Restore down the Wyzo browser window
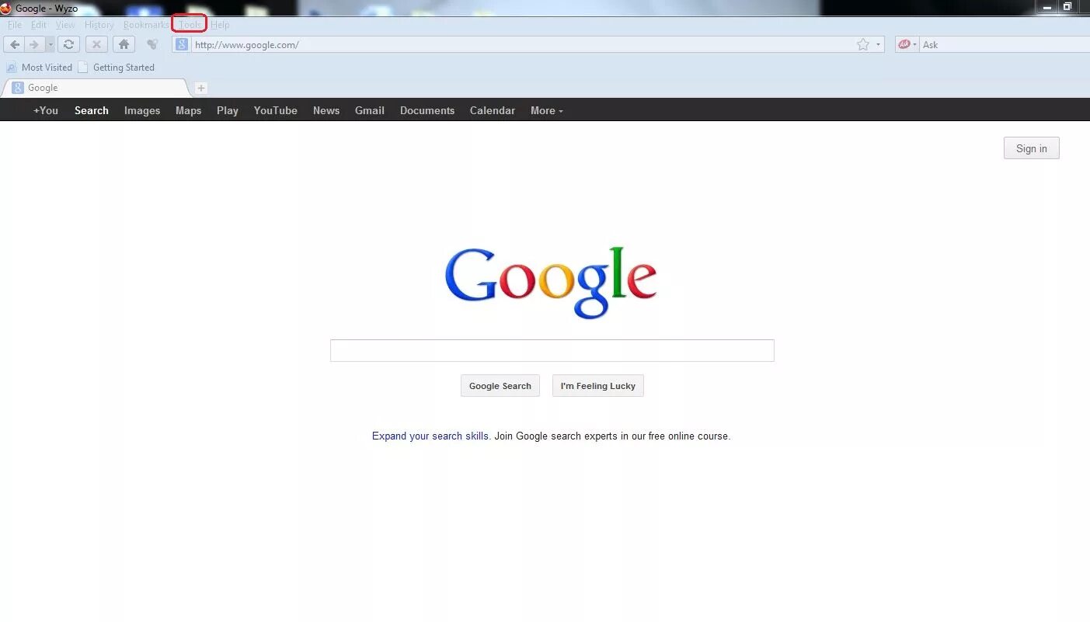The height and width of the screenshot is (622, 1090). coord(1067,7)
